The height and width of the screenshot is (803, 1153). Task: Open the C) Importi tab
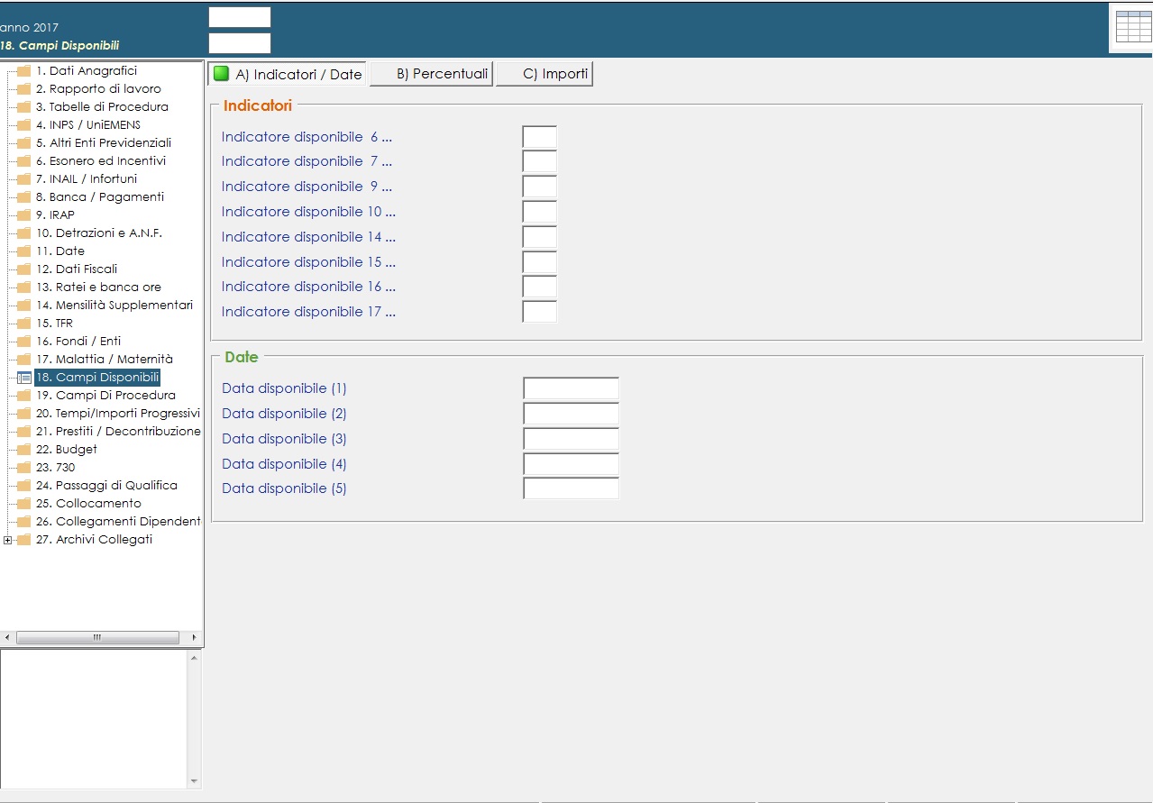pos(544,74)
